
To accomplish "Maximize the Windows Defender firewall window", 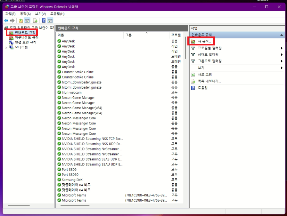I will 267,7.
